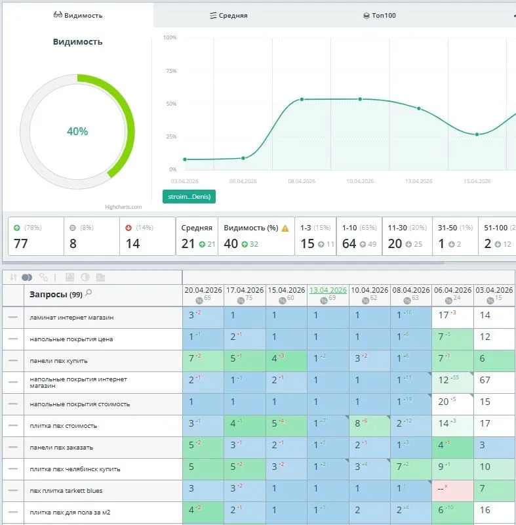Click the half-circle contrast icon in toolbar

85,277
